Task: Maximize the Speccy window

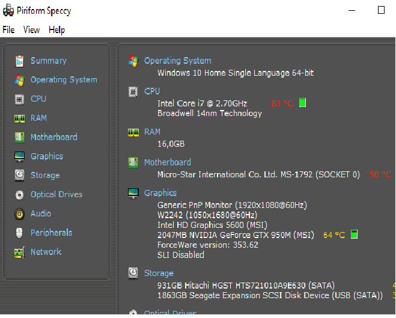Action: pyautogui.click(x=381, y=10)
